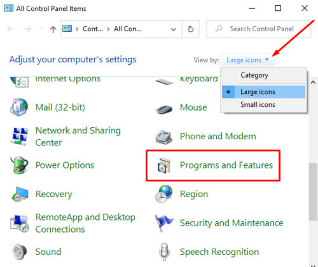Go up one level with up arrow

point(53,29)
